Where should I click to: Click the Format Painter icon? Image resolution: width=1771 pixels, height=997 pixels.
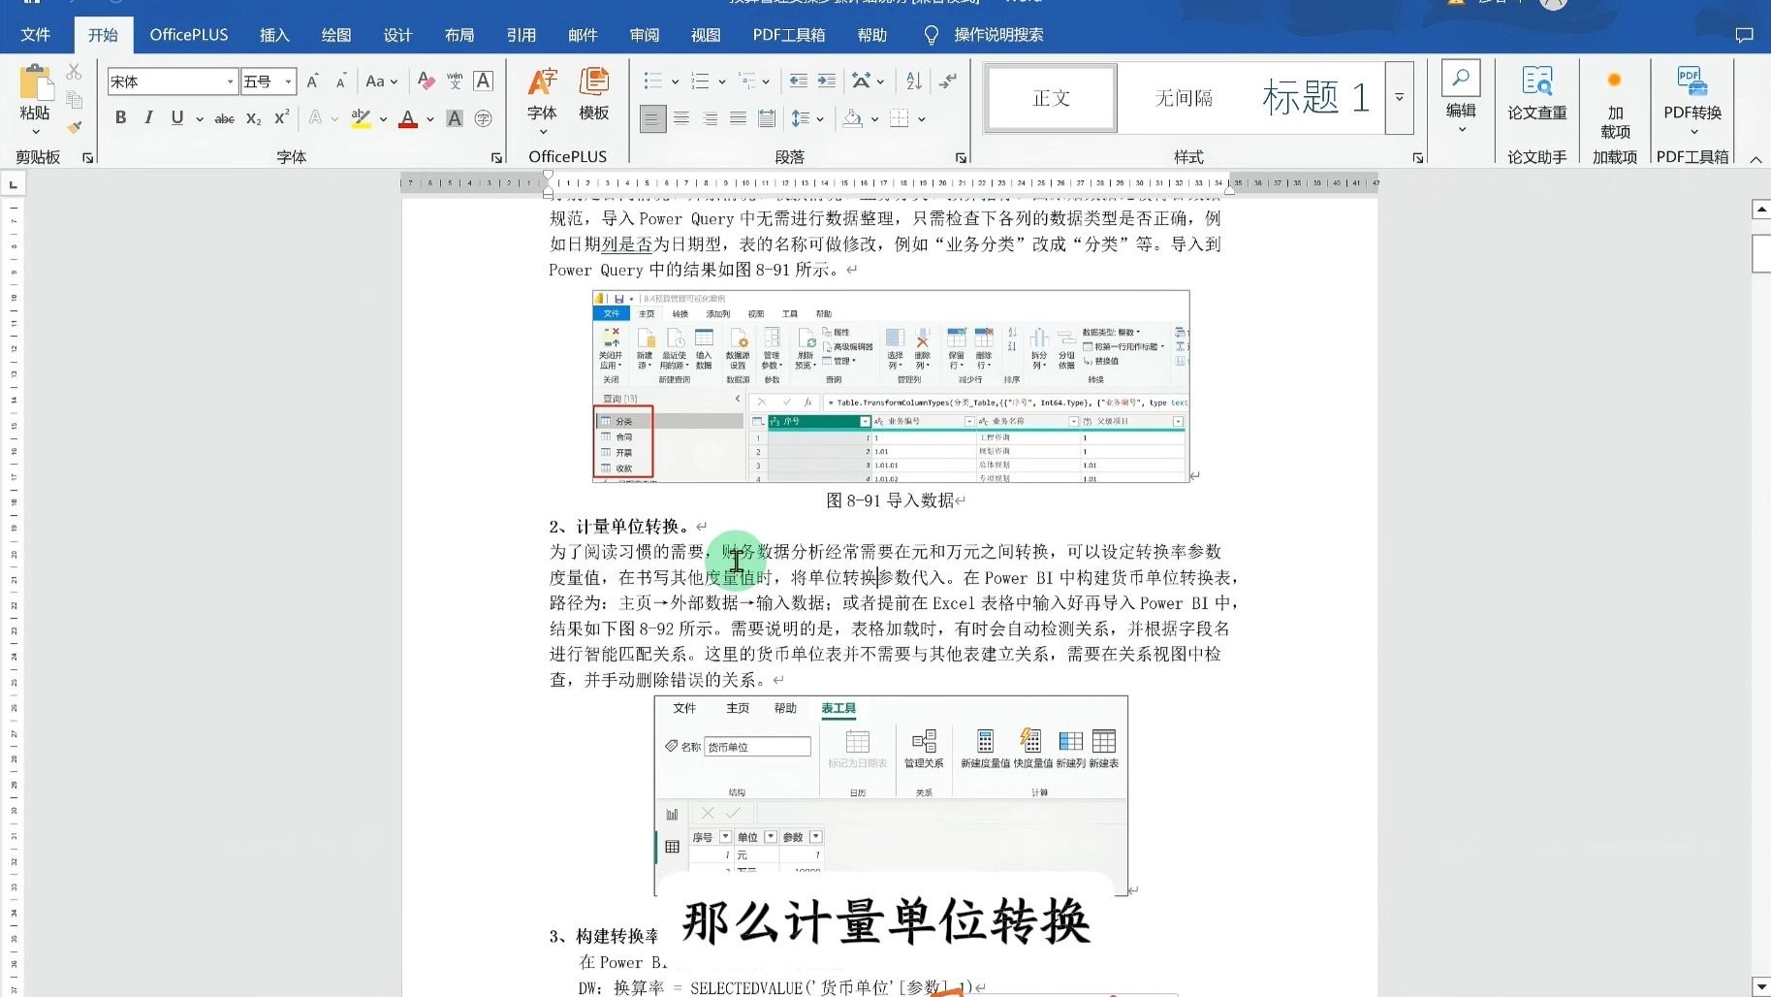(73, 129)
